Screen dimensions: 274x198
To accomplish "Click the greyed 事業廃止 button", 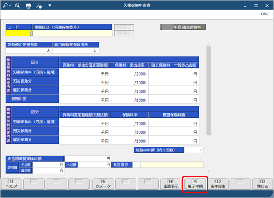I will click(x=124, y=33).
